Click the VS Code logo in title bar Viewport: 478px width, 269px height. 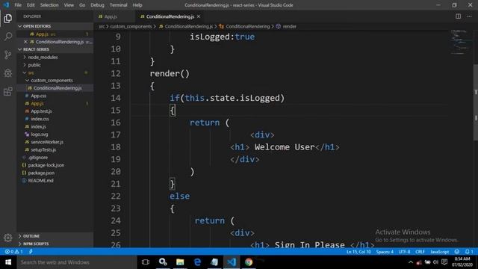(6, 5)
